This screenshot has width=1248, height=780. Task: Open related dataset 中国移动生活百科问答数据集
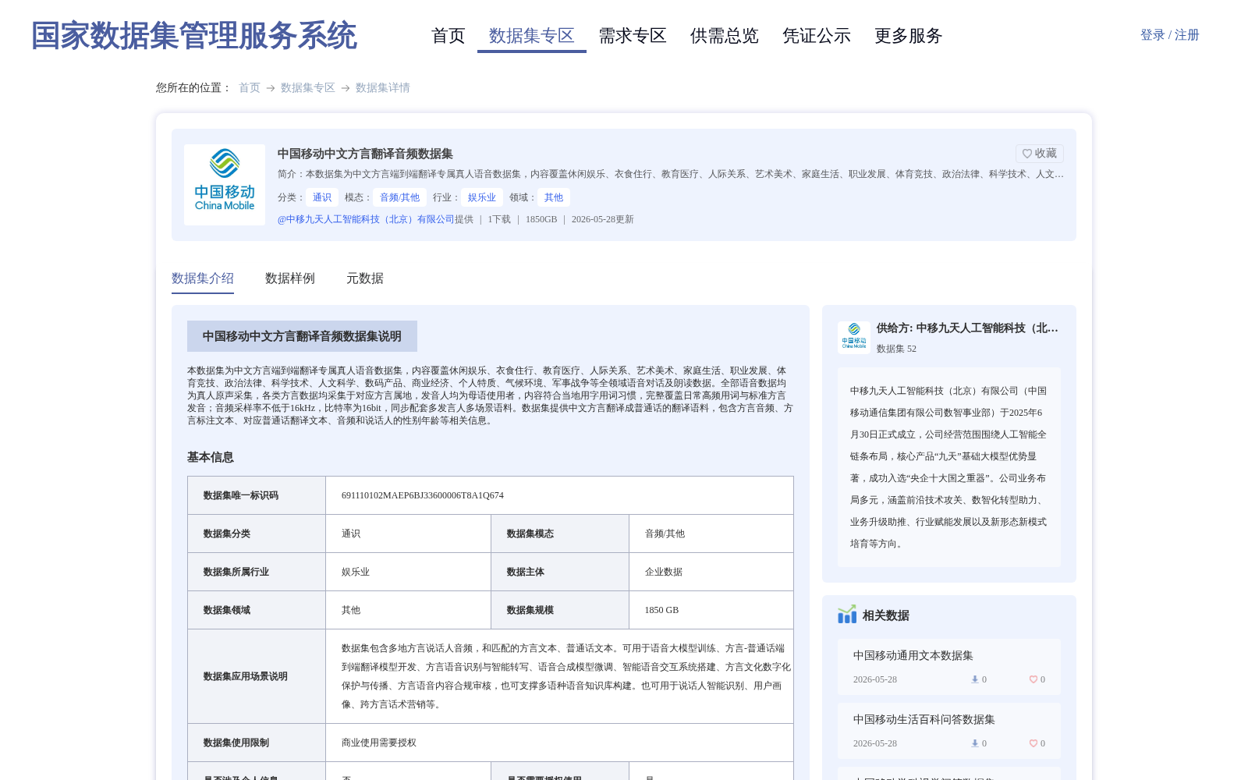[924, 719]
